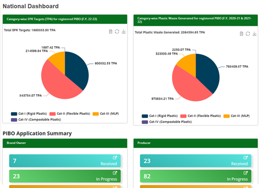Toggle Cat-IV (Compostable Plastic) legend in EPR Targets chart
Image resolution: width=260 pixels, height=188 pixels.
[x=36, y=119]
